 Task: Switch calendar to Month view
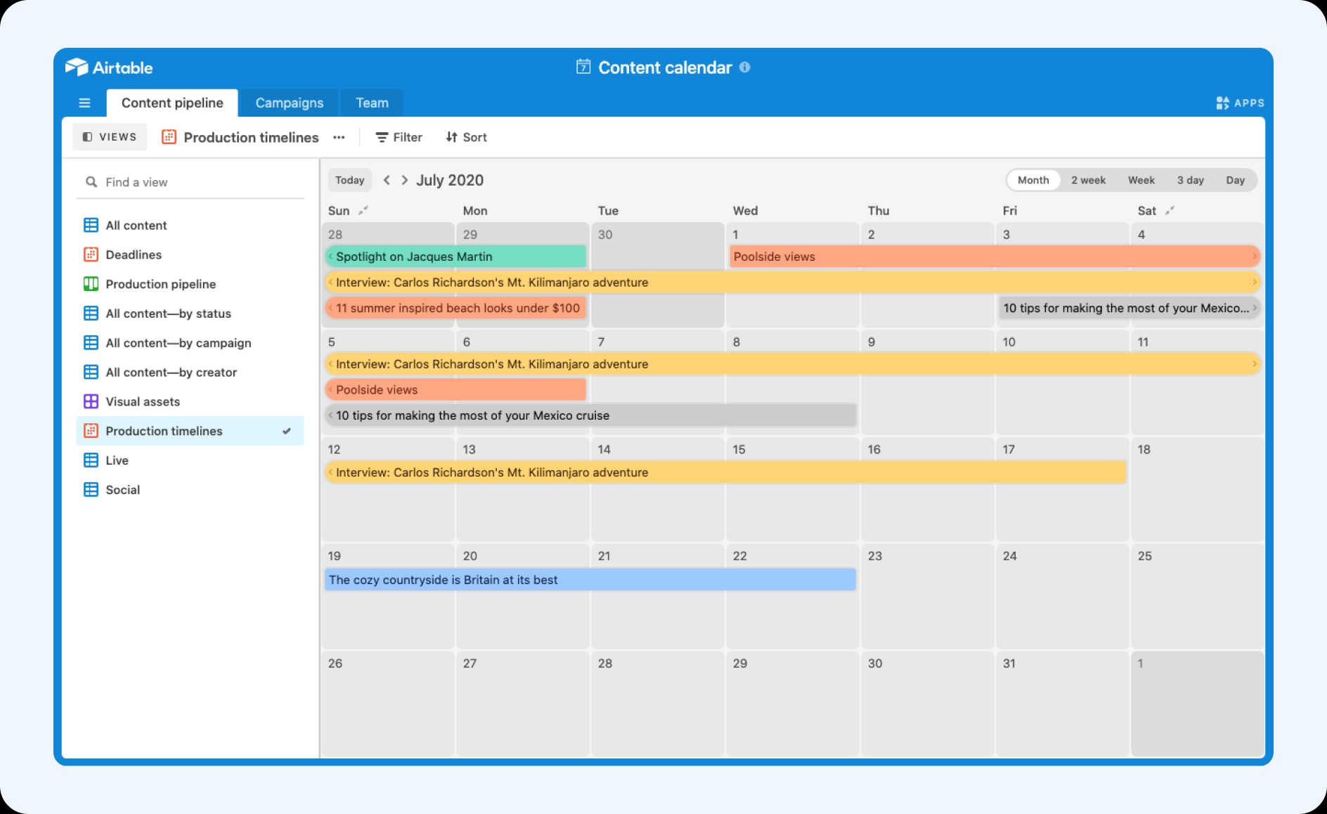click(x=1033, y=180)
